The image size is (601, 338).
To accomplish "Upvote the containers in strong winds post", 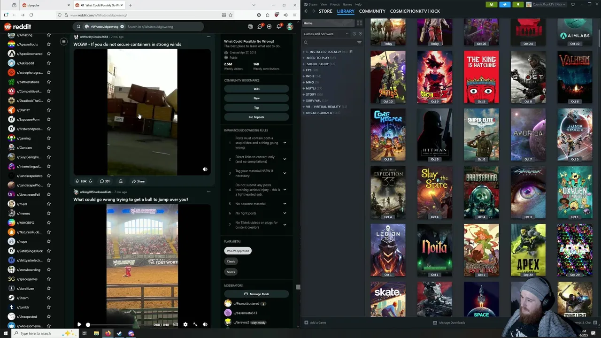I will pos(77,181).
